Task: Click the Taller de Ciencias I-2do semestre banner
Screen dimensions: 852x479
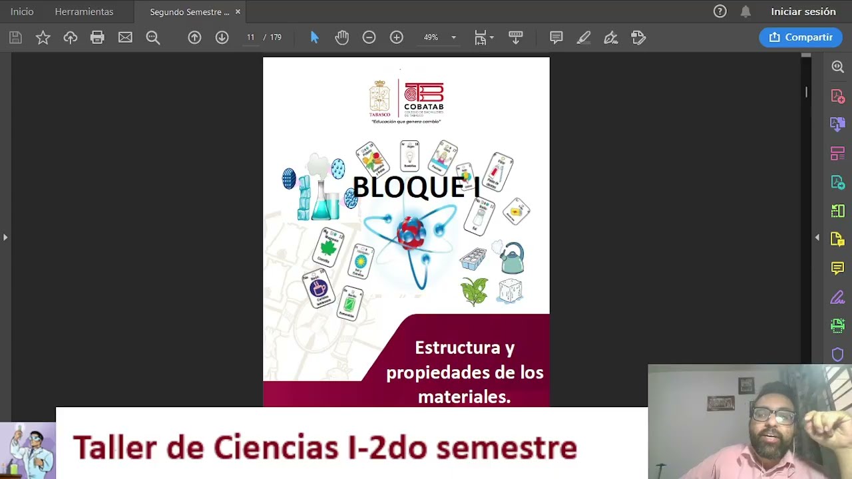Action: pyautogui.click(x=351, y=443)
